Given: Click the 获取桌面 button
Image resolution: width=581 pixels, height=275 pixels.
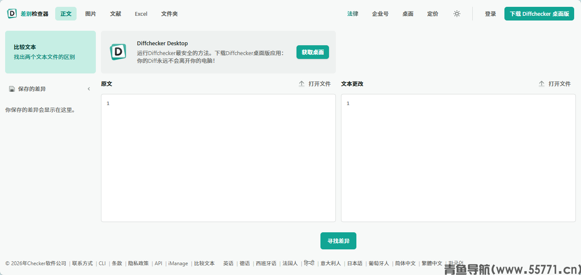Looking at the screenshot, I should 313,52.
